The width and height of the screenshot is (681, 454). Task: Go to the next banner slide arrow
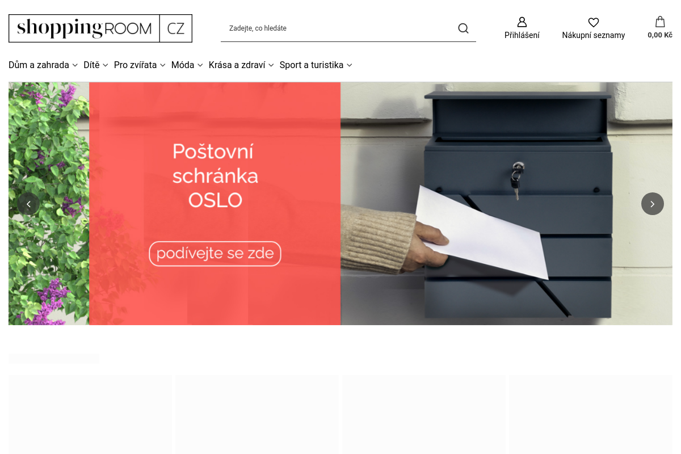point(653,204)
